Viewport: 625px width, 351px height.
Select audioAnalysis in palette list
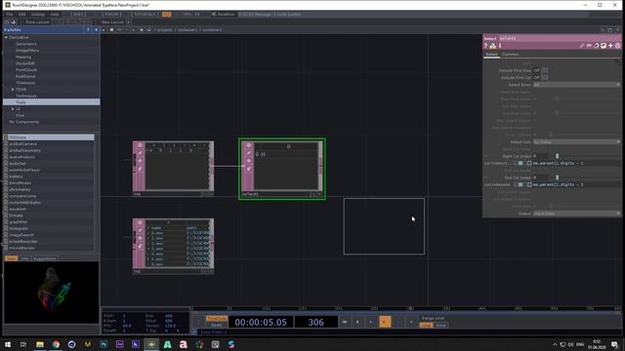(x=21, y=157)
